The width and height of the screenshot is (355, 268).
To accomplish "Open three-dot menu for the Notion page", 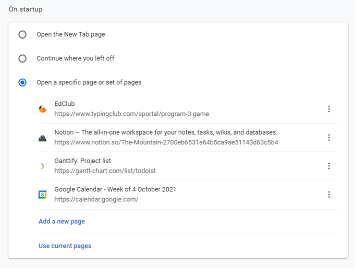I will 329,138.
